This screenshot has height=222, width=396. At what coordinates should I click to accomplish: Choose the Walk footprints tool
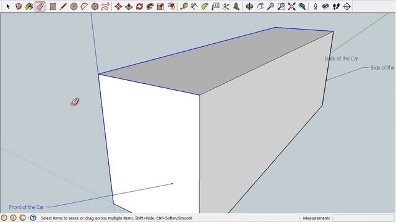[x=336, y=7]
